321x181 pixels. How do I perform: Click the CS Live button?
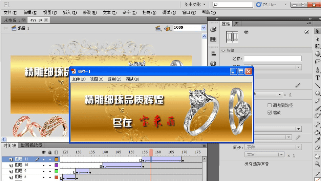(x=266, y=5)
